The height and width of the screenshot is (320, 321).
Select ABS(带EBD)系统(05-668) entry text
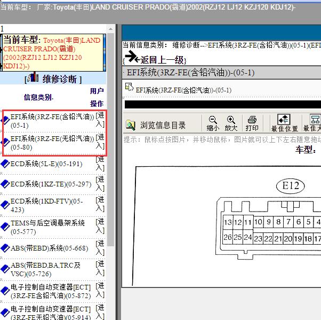(50, 248)
